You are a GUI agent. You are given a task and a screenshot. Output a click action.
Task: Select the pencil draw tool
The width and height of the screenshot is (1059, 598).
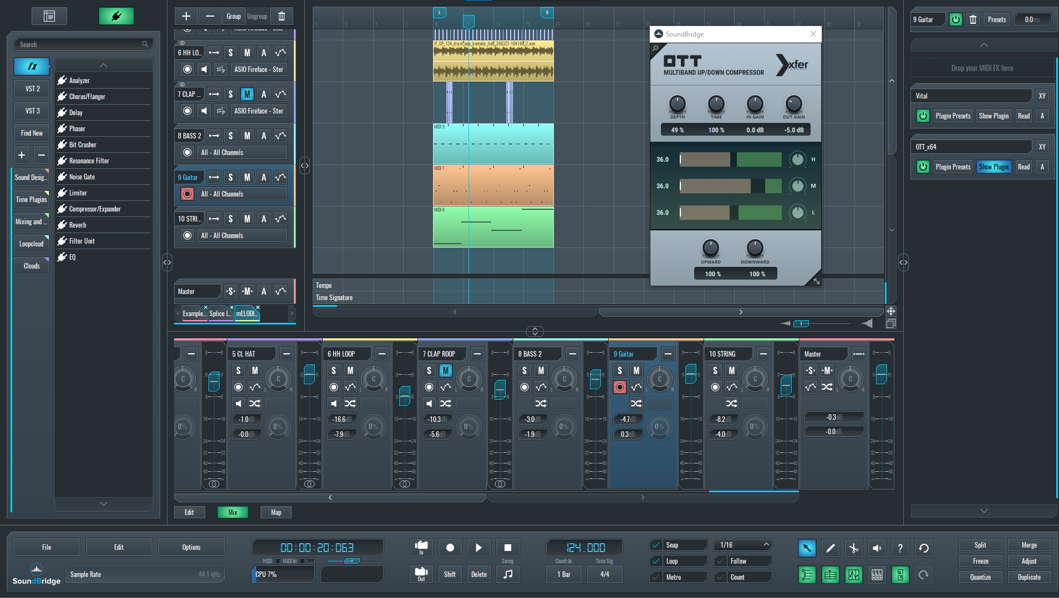pos(831,548)
